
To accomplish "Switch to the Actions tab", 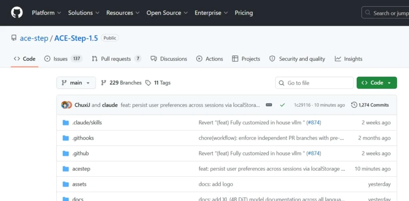I will (210, 59).
